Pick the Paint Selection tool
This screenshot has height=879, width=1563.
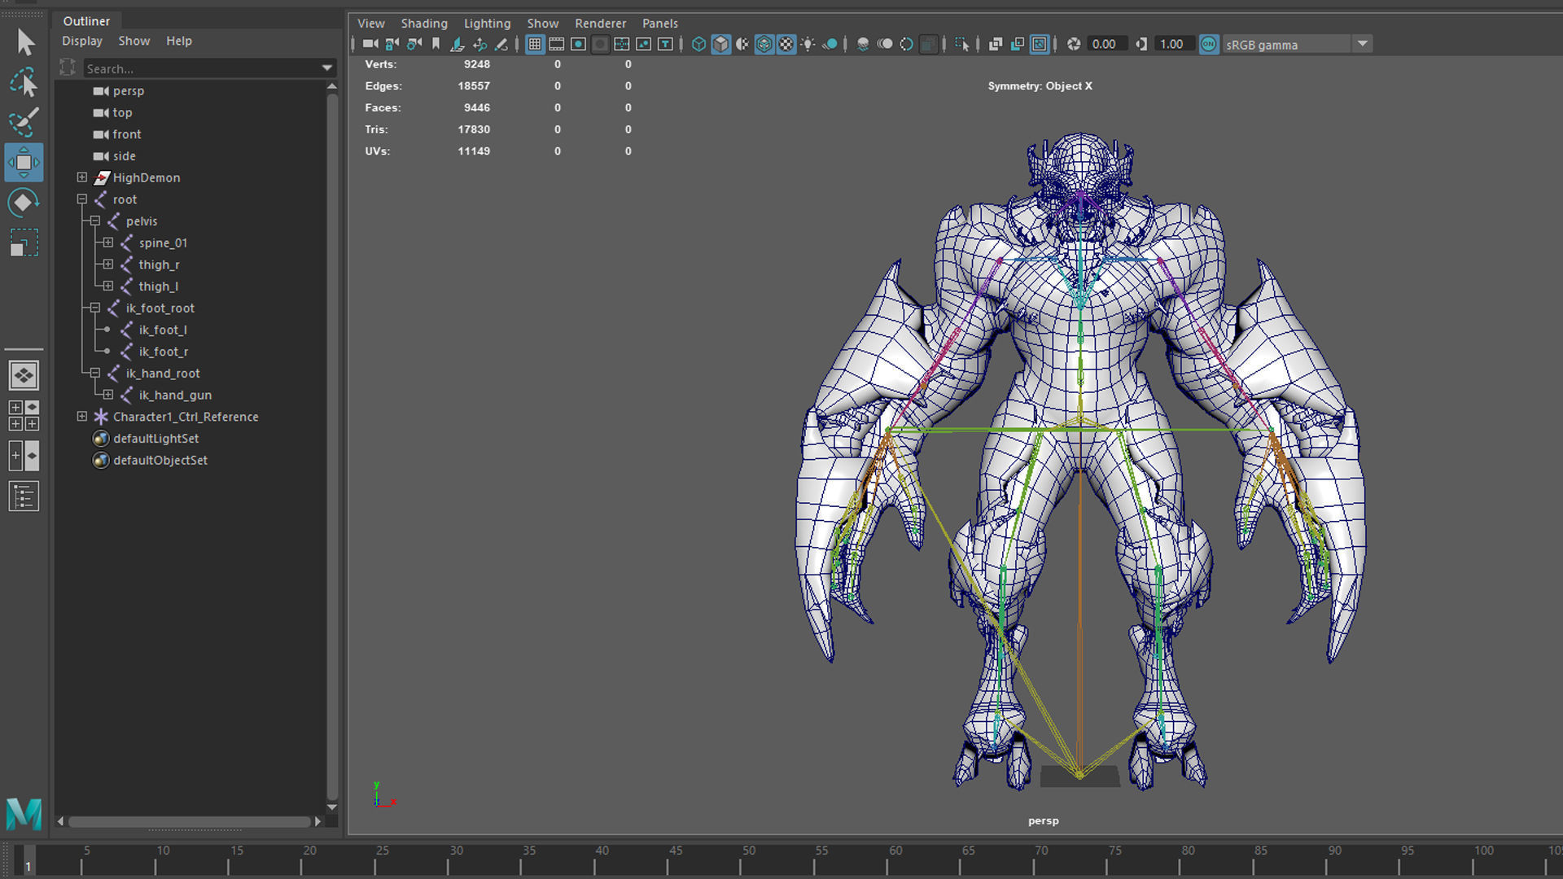(24, 122)
